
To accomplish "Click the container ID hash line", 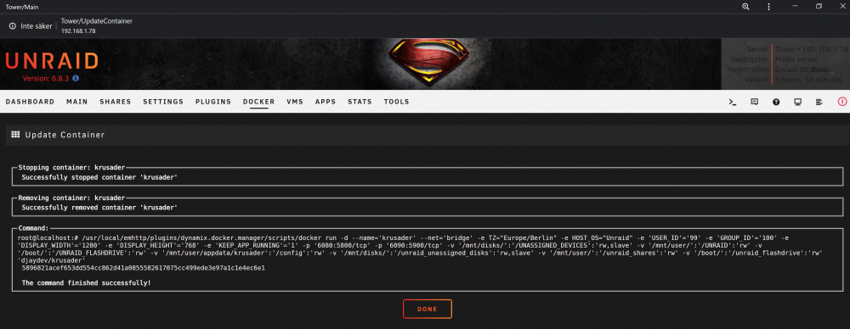I will [143, 268].
